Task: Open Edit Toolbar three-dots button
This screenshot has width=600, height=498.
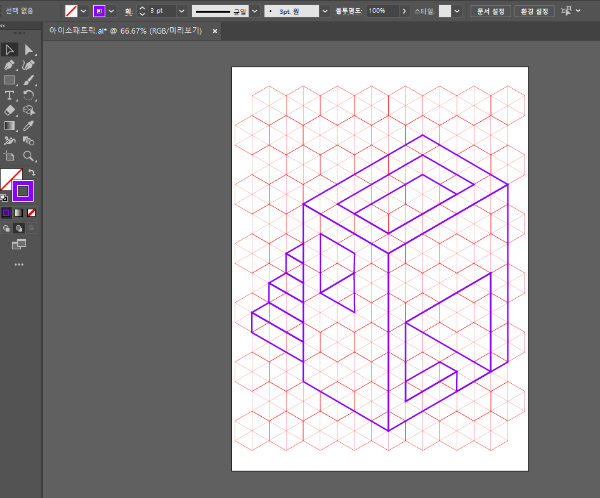Action: coord(19,265)
